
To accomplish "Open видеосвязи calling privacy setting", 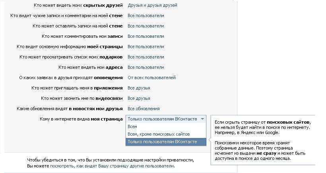I will coord(139,99).
